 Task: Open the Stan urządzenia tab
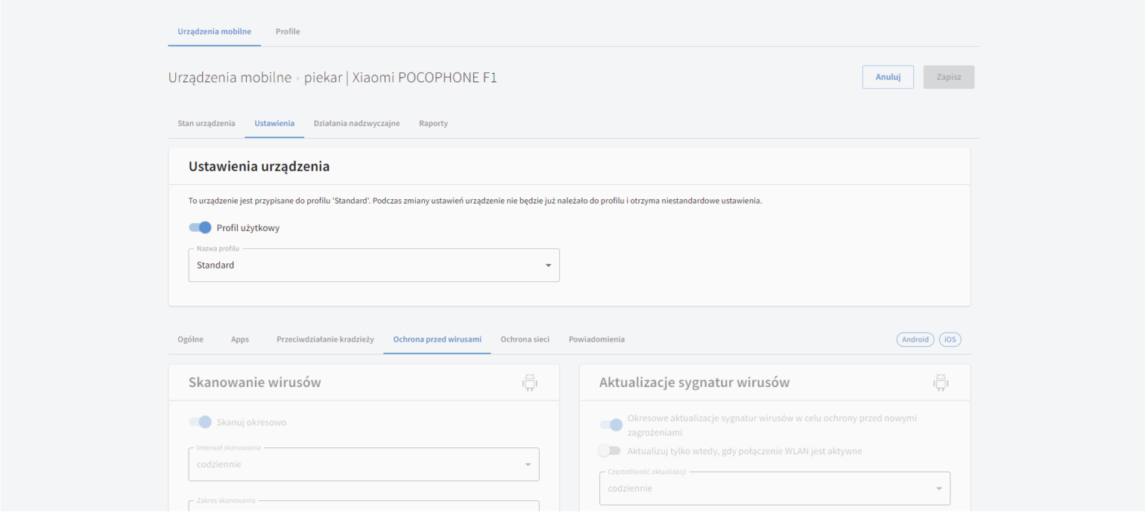click(206, 123)
